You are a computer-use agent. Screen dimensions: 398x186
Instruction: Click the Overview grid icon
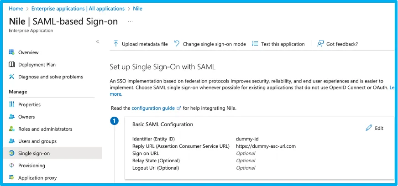[x=12, y=52]
